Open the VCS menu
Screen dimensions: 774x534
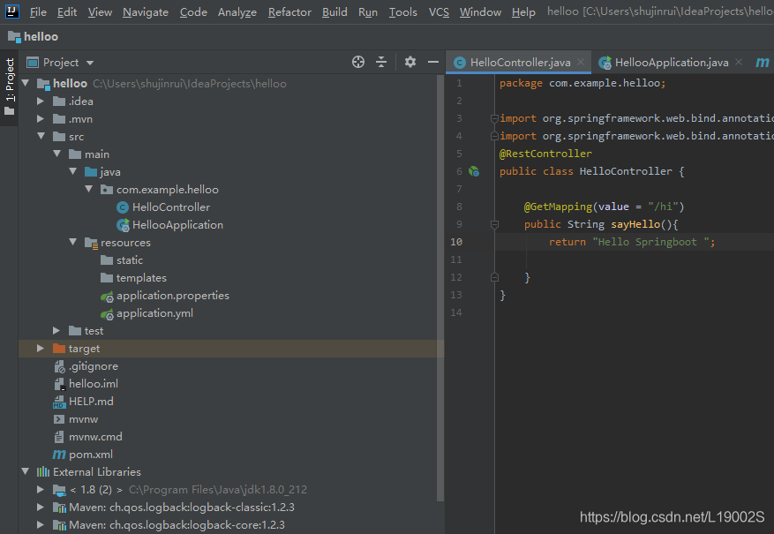tap(439, 11)
